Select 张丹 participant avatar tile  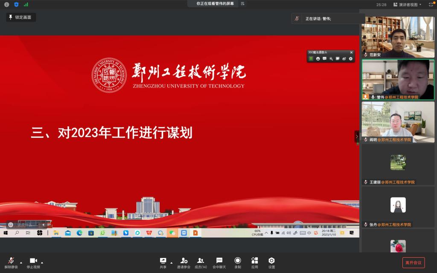pyautogui.click(x=398, y=207)
